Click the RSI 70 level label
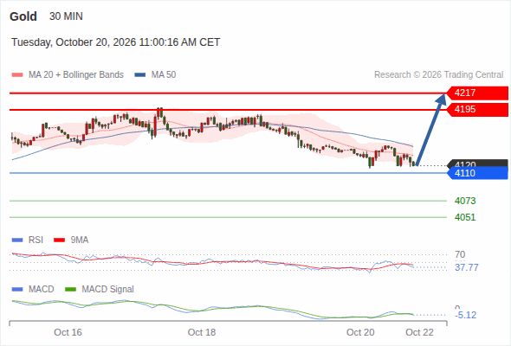Screen dimensions: 511x346 [460, 254]
